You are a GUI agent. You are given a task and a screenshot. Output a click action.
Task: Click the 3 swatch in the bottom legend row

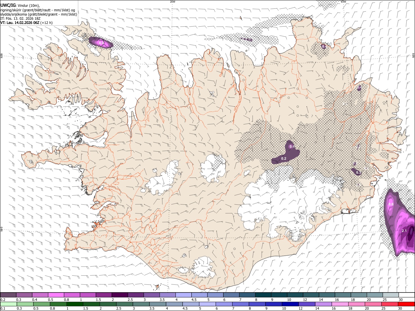(x=141, y=304)
